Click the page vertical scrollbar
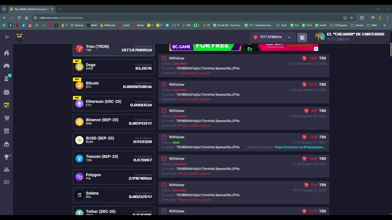 click(x=391, y=50)
